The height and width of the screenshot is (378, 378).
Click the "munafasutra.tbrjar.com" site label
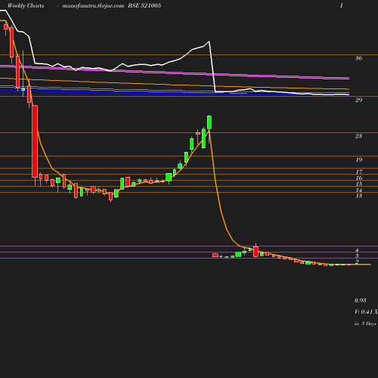(93, 6)
